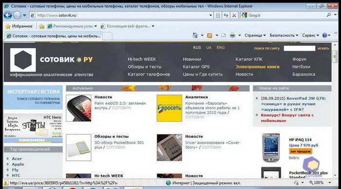Open RoverPad 3W G70 article link
This screenshot has height=189, width=341.
tap(293, 104)
